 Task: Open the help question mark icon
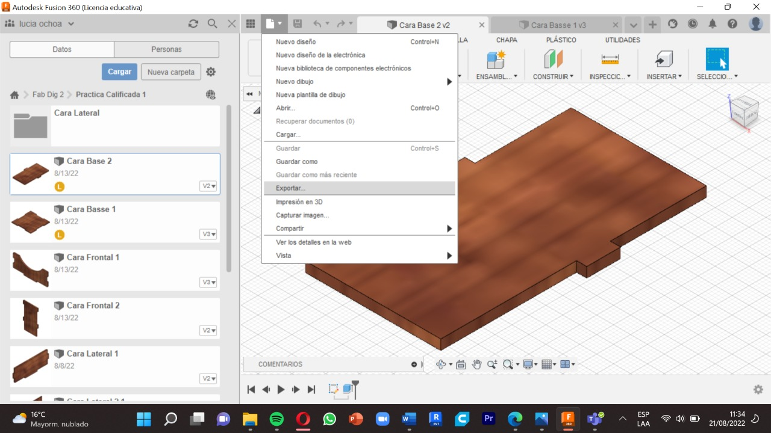tap(732, 24)
